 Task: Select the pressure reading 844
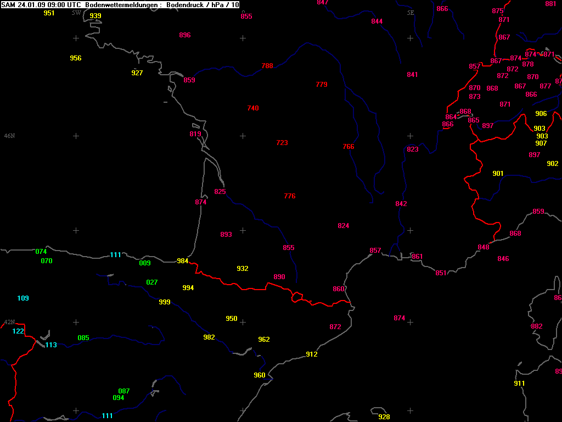[377, 21]
